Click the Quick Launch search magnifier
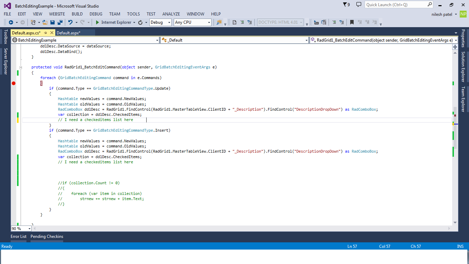 430,4
